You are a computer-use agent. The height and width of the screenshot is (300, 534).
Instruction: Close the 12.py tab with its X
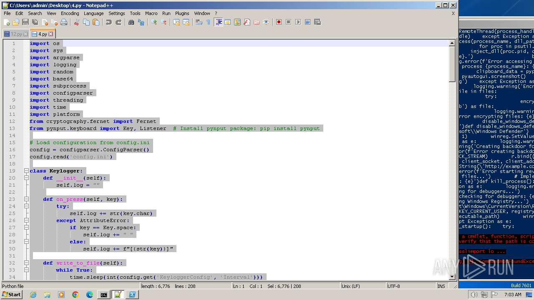point(25,34)
